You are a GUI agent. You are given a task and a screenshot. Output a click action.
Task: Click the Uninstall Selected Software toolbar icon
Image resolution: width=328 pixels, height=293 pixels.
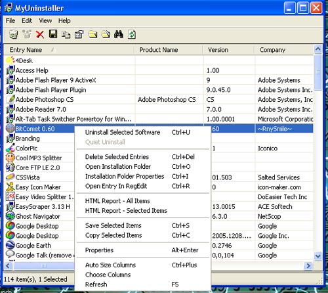click(x=14, y=34)
